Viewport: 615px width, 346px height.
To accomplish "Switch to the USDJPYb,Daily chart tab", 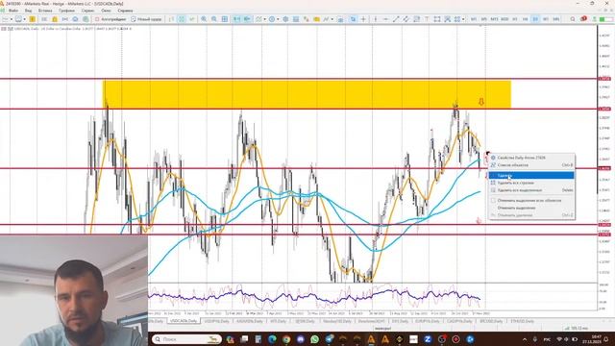I will [x=216, y=321].
